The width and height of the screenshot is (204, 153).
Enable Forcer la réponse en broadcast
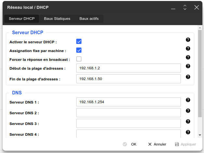point(79,59)
